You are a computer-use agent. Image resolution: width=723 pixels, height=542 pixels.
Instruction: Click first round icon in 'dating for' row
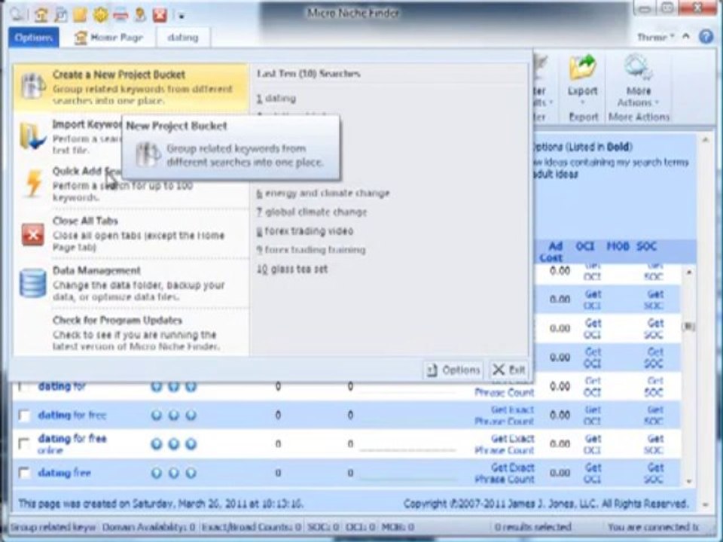click(x=157, y=386)
